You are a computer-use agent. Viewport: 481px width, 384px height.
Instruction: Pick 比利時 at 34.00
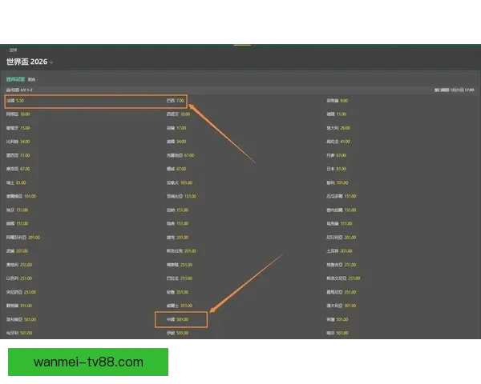click(18, 142)
